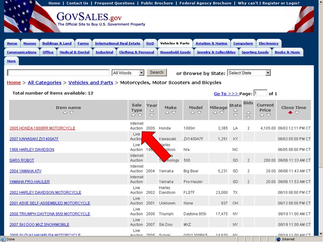Click the Go To >>> page link
323x242 pixels.
(226, 94)
